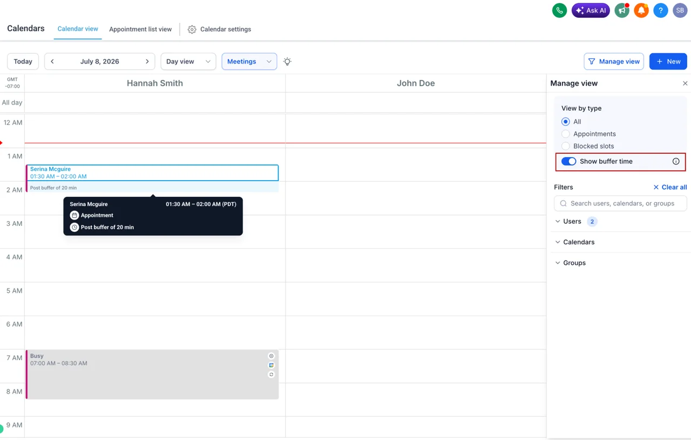
Task: Click the GMT -07:00 timezone label
Action: click(12, 83)
